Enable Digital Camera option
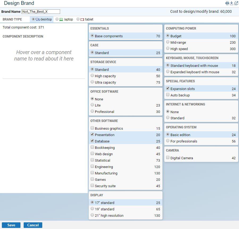The width and height of the screenshot is (239, 229). (168, 158)
